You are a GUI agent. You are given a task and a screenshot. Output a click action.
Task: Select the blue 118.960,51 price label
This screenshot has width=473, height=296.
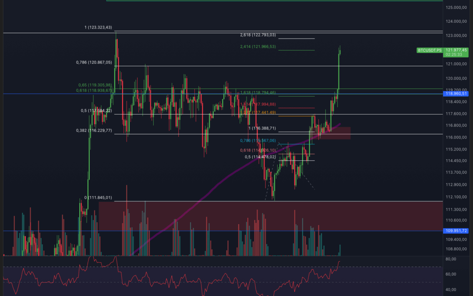[456, 94]
